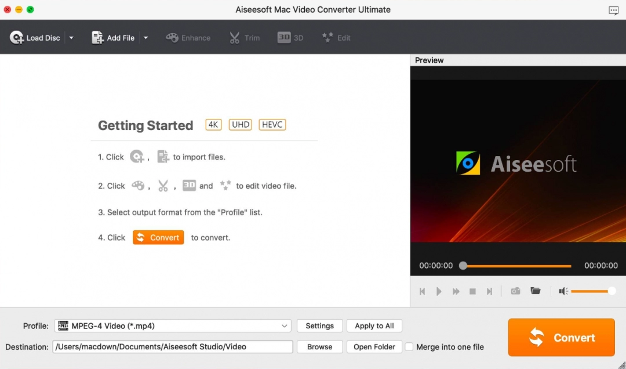Open the Profile format dropdown
The height and width of the screenshot is (369, 626).
click(x=284, y=325)
